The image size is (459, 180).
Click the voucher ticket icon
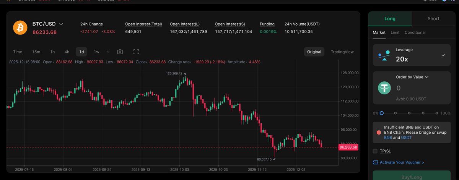(375, 162)
